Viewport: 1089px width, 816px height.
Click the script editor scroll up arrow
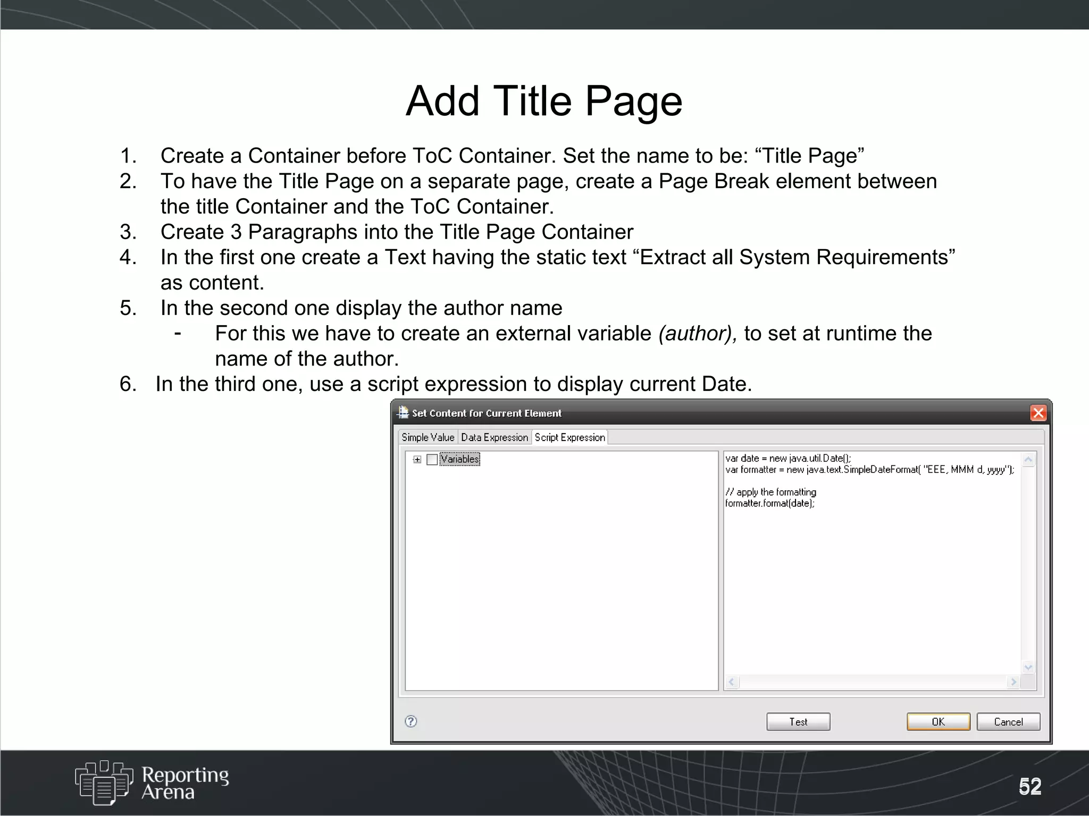point(1028,460)
